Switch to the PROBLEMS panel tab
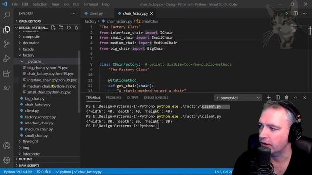Screen dimensions: 312x175 [x=114, y=97]
